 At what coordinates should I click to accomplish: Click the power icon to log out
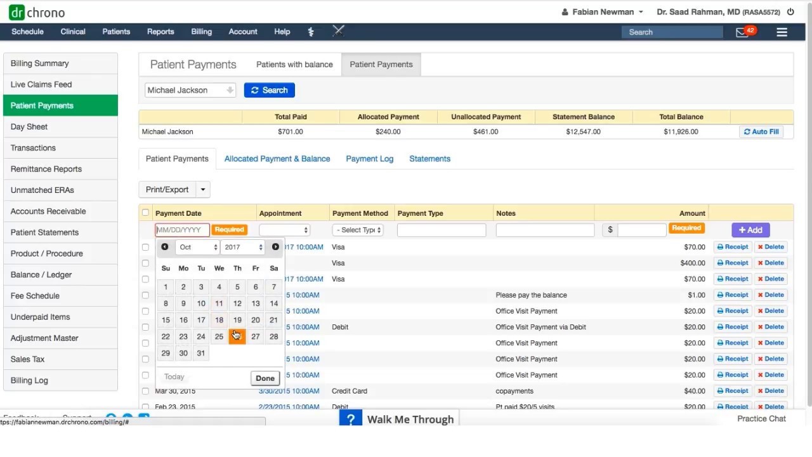(790, 11)
